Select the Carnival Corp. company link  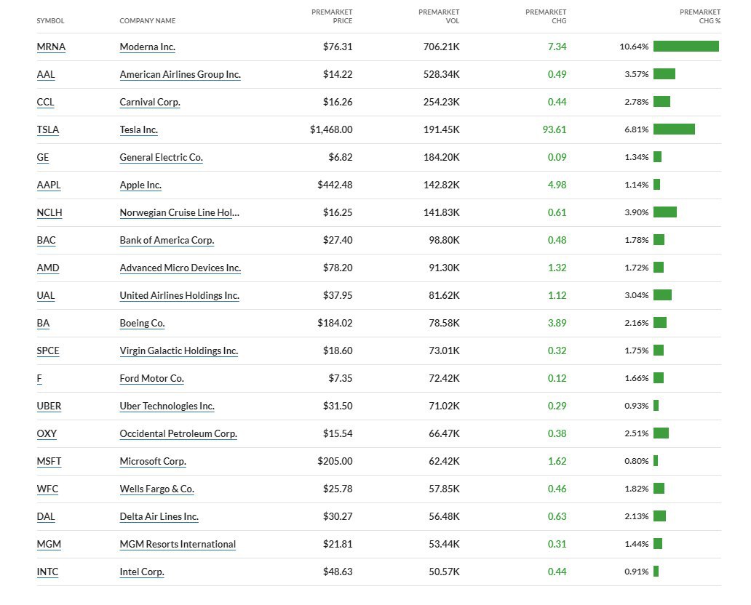150,102
